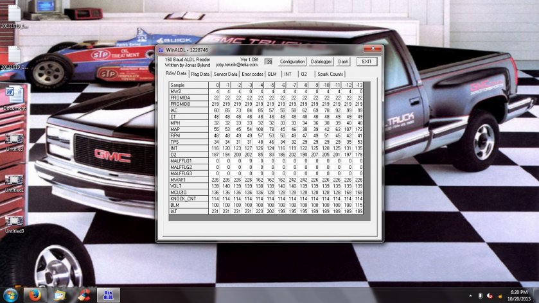
Task: Open the topmost 20131019 desktop file
Action: click(x=14, y=16)
